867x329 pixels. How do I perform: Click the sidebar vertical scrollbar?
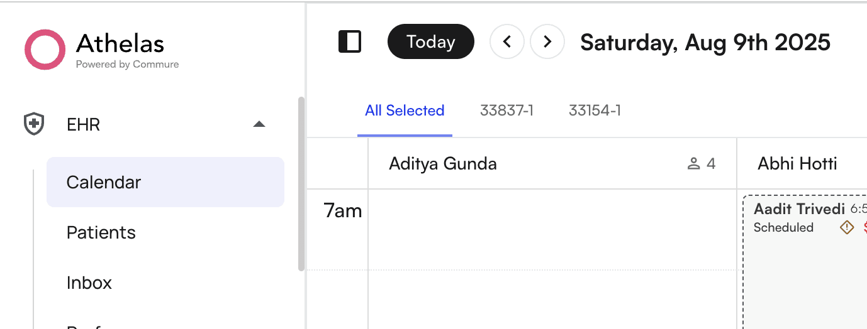tap(301, 183)
